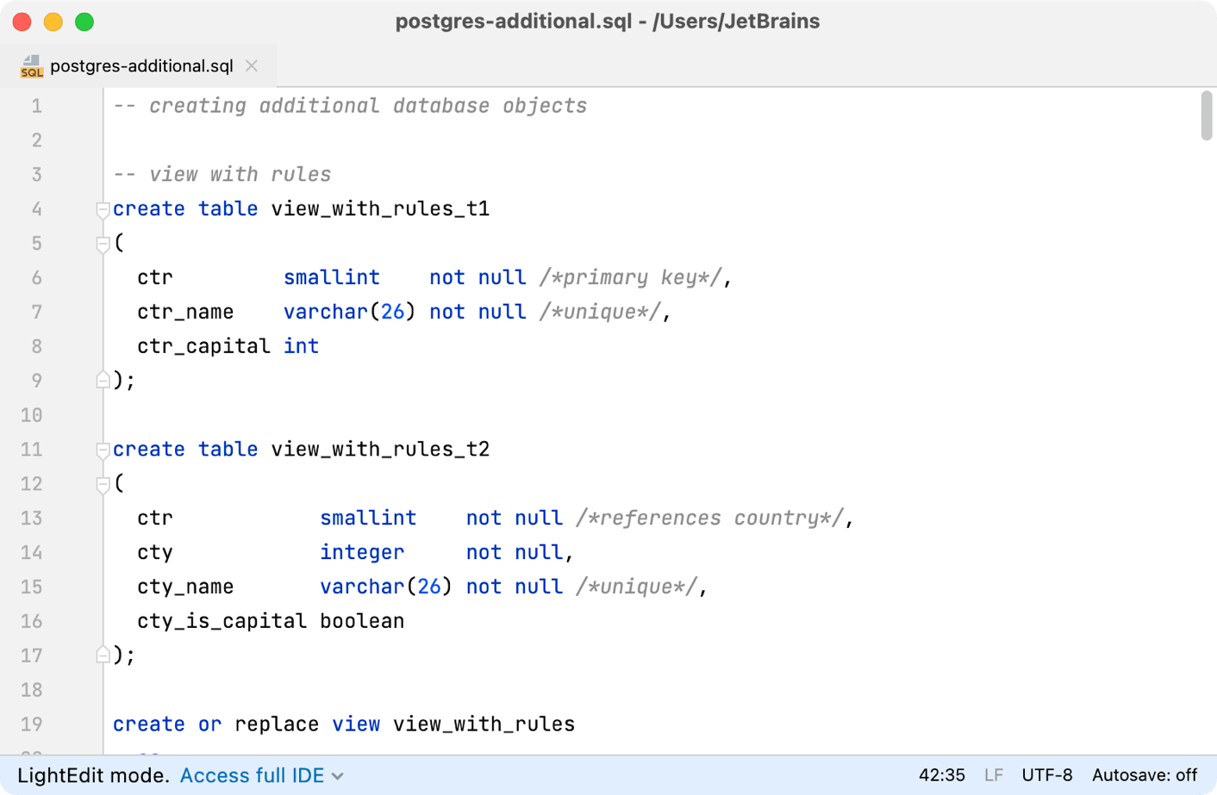Click the table name view_with_rules_t2
The width and height of the screenshot is (1217, 795).
coord(380,450)
